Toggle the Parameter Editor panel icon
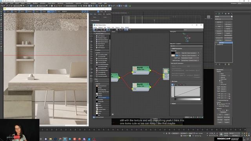Image resolution: width=251 pixels, height=141 pixels. click(x=127, y=30)
